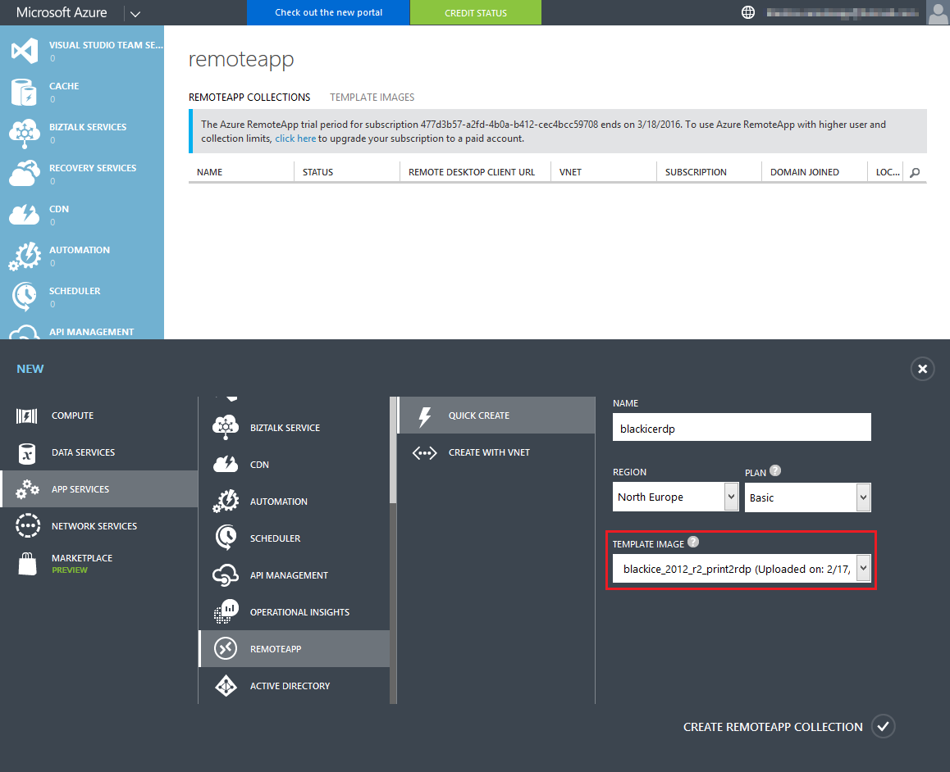Open the Automation gear icon in left sidebar
This screenshot has height=772, width=950.
point(25,256)
